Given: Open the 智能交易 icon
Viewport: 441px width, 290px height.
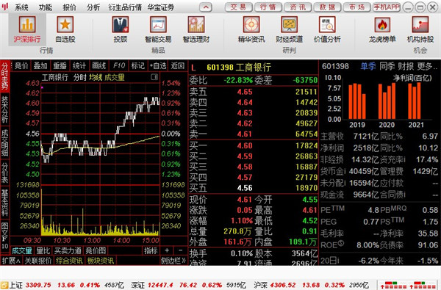Looking at the screenshot, I should click(x=158, y=24).
